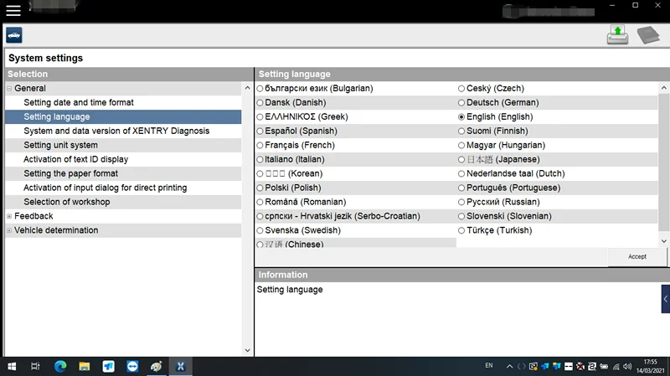Click the EN input language indicator
670x376 pixels.
coord(489,366)
